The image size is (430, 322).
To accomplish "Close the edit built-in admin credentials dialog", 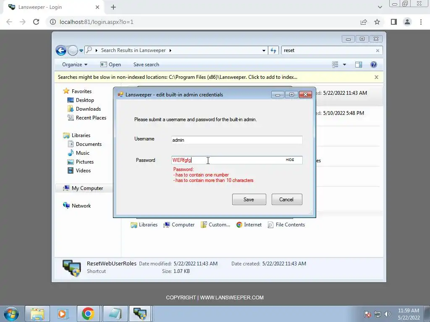I will (305, 95).
